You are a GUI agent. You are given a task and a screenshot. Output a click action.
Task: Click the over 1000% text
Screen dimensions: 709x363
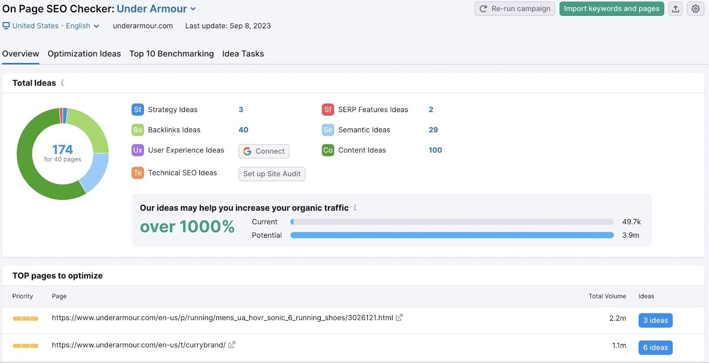[187, 227]
